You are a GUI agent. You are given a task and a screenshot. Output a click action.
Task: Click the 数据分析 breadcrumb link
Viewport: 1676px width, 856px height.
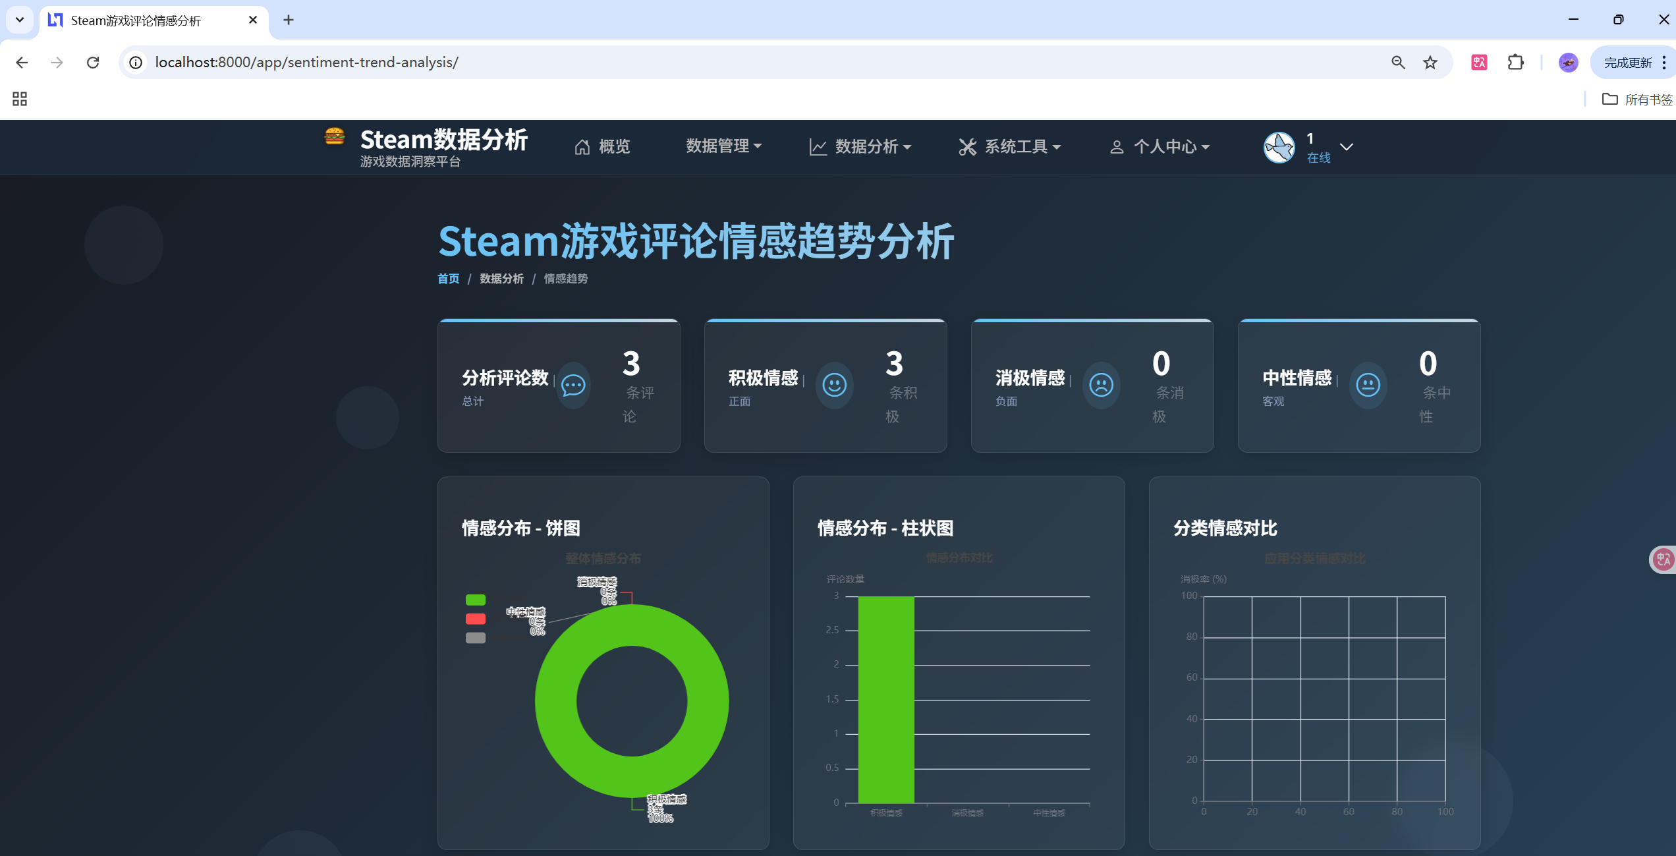[501, 279]
